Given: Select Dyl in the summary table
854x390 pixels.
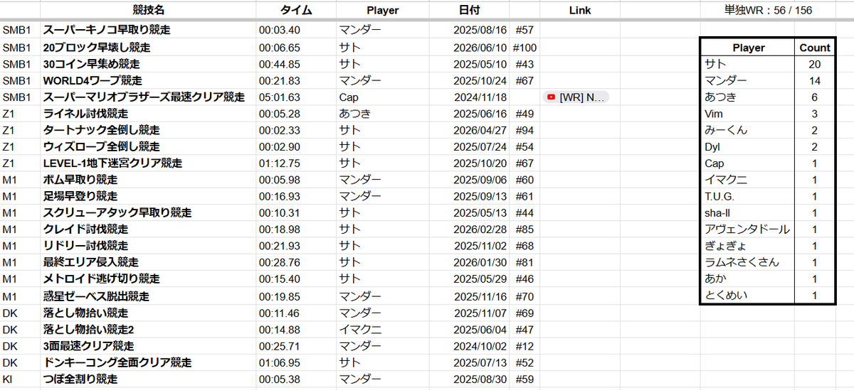Looking at the screenshot, I should [748, 146].
